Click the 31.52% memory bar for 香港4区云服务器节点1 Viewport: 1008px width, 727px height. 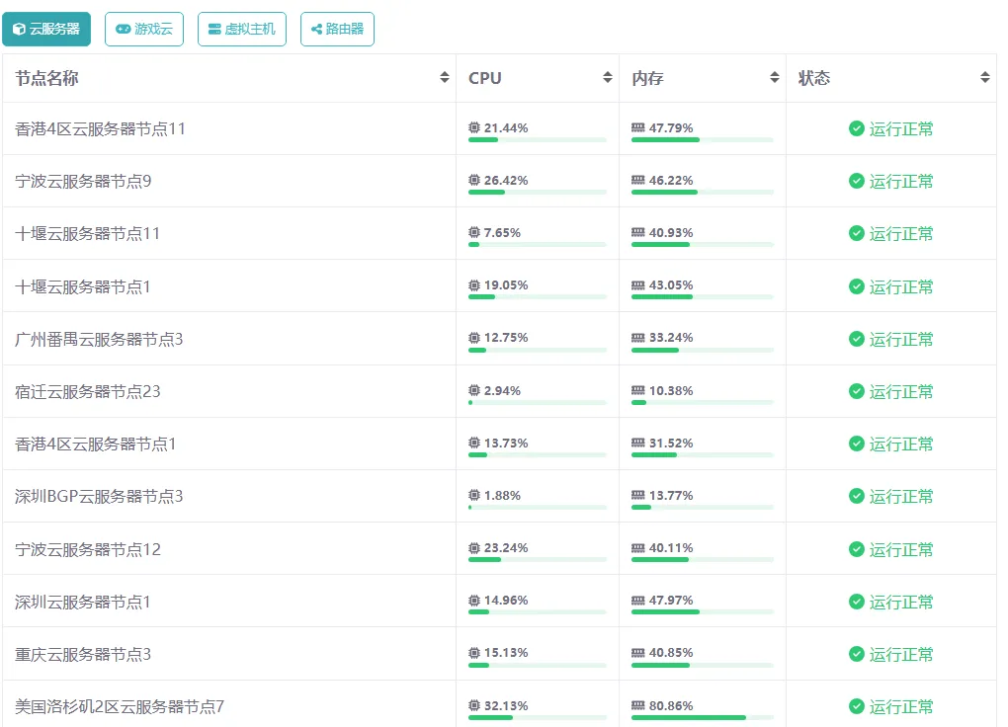[x=702, y=454]
